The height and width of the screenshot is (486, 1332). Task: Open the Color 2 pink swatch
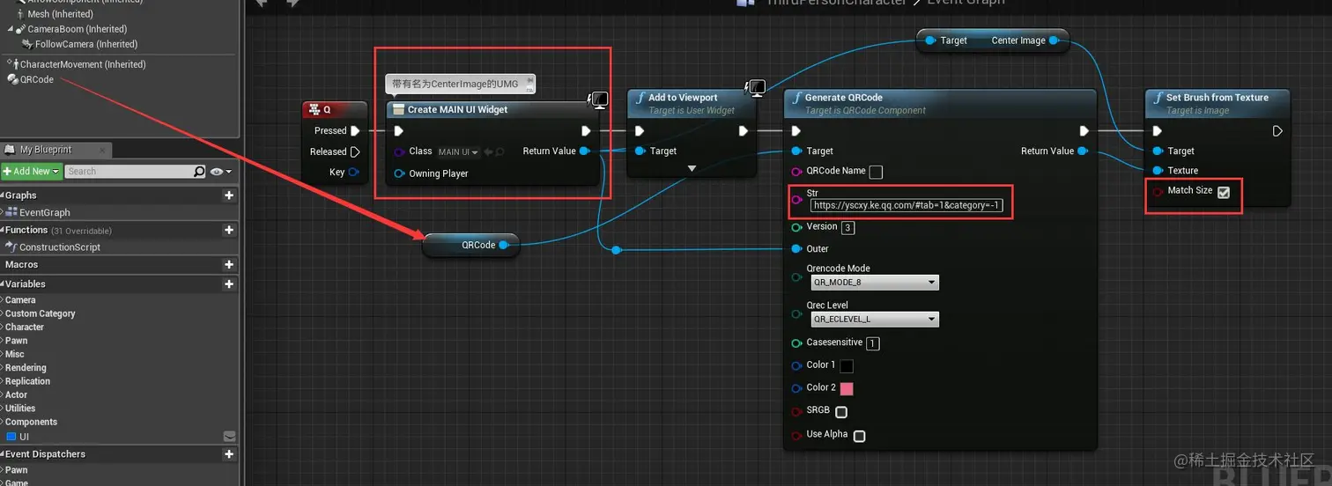[x=847, y=389]
